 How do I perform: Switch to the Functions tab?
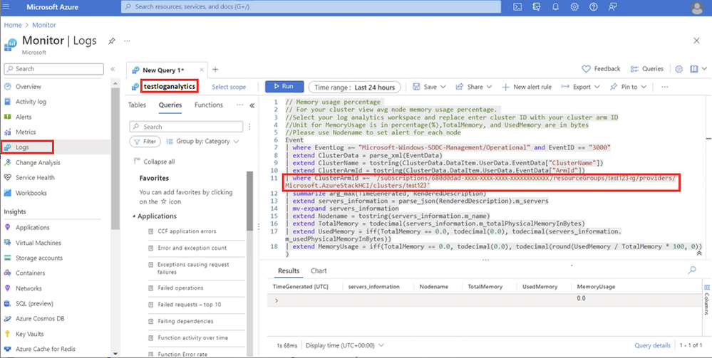pyautogui.click(x=209, y=105)
